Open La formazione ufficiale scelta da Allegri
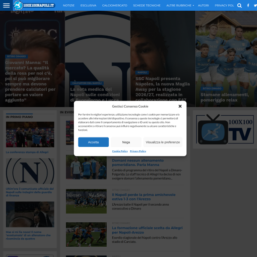 pos(147,230)
